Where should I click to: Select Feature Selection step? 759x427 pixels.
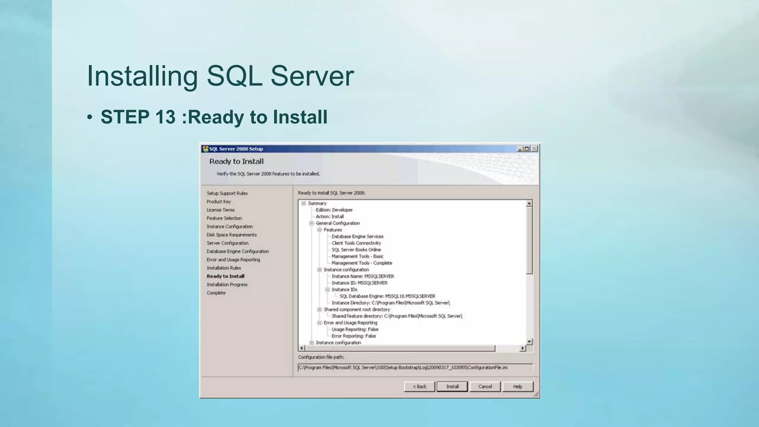tap(224, 218)
